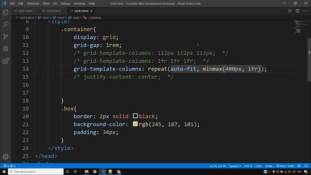Click the Windows taskbar search box

36,172
